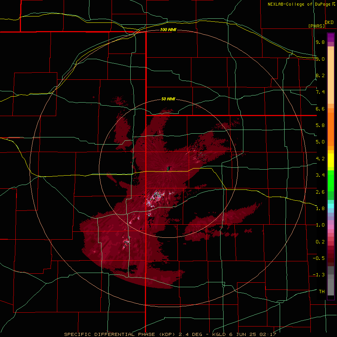Click the 0.2 legend value

320,242
